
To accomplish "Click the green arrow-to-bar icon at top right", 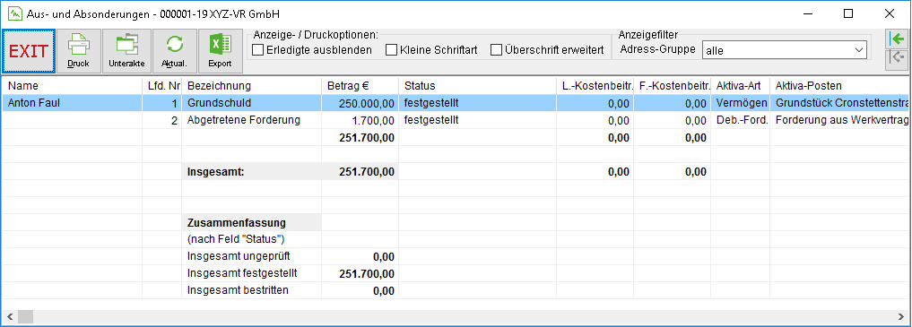I will coord(898,39).
